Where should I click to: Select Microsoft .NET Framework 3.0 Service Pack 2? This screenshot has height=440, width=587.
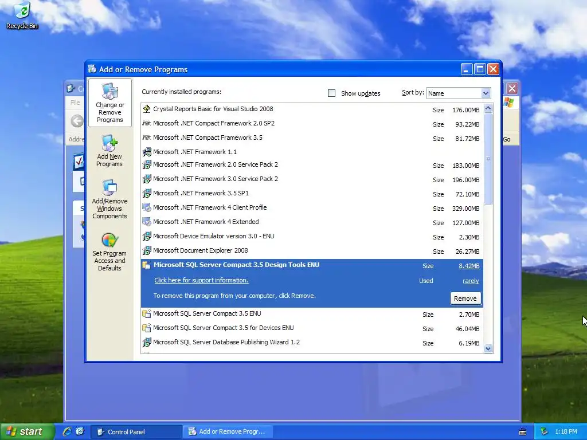click(312, 179)
